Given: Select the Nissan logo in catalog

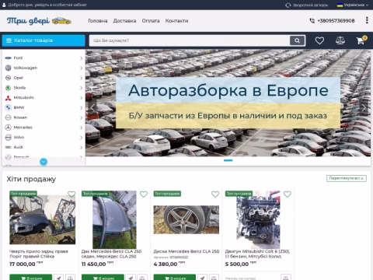Looking at the screenshot, I should (x=8, y=117).
